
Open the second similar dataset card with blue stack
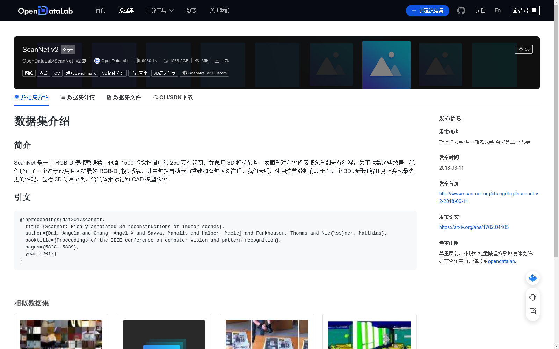click(x=164, y=334)
